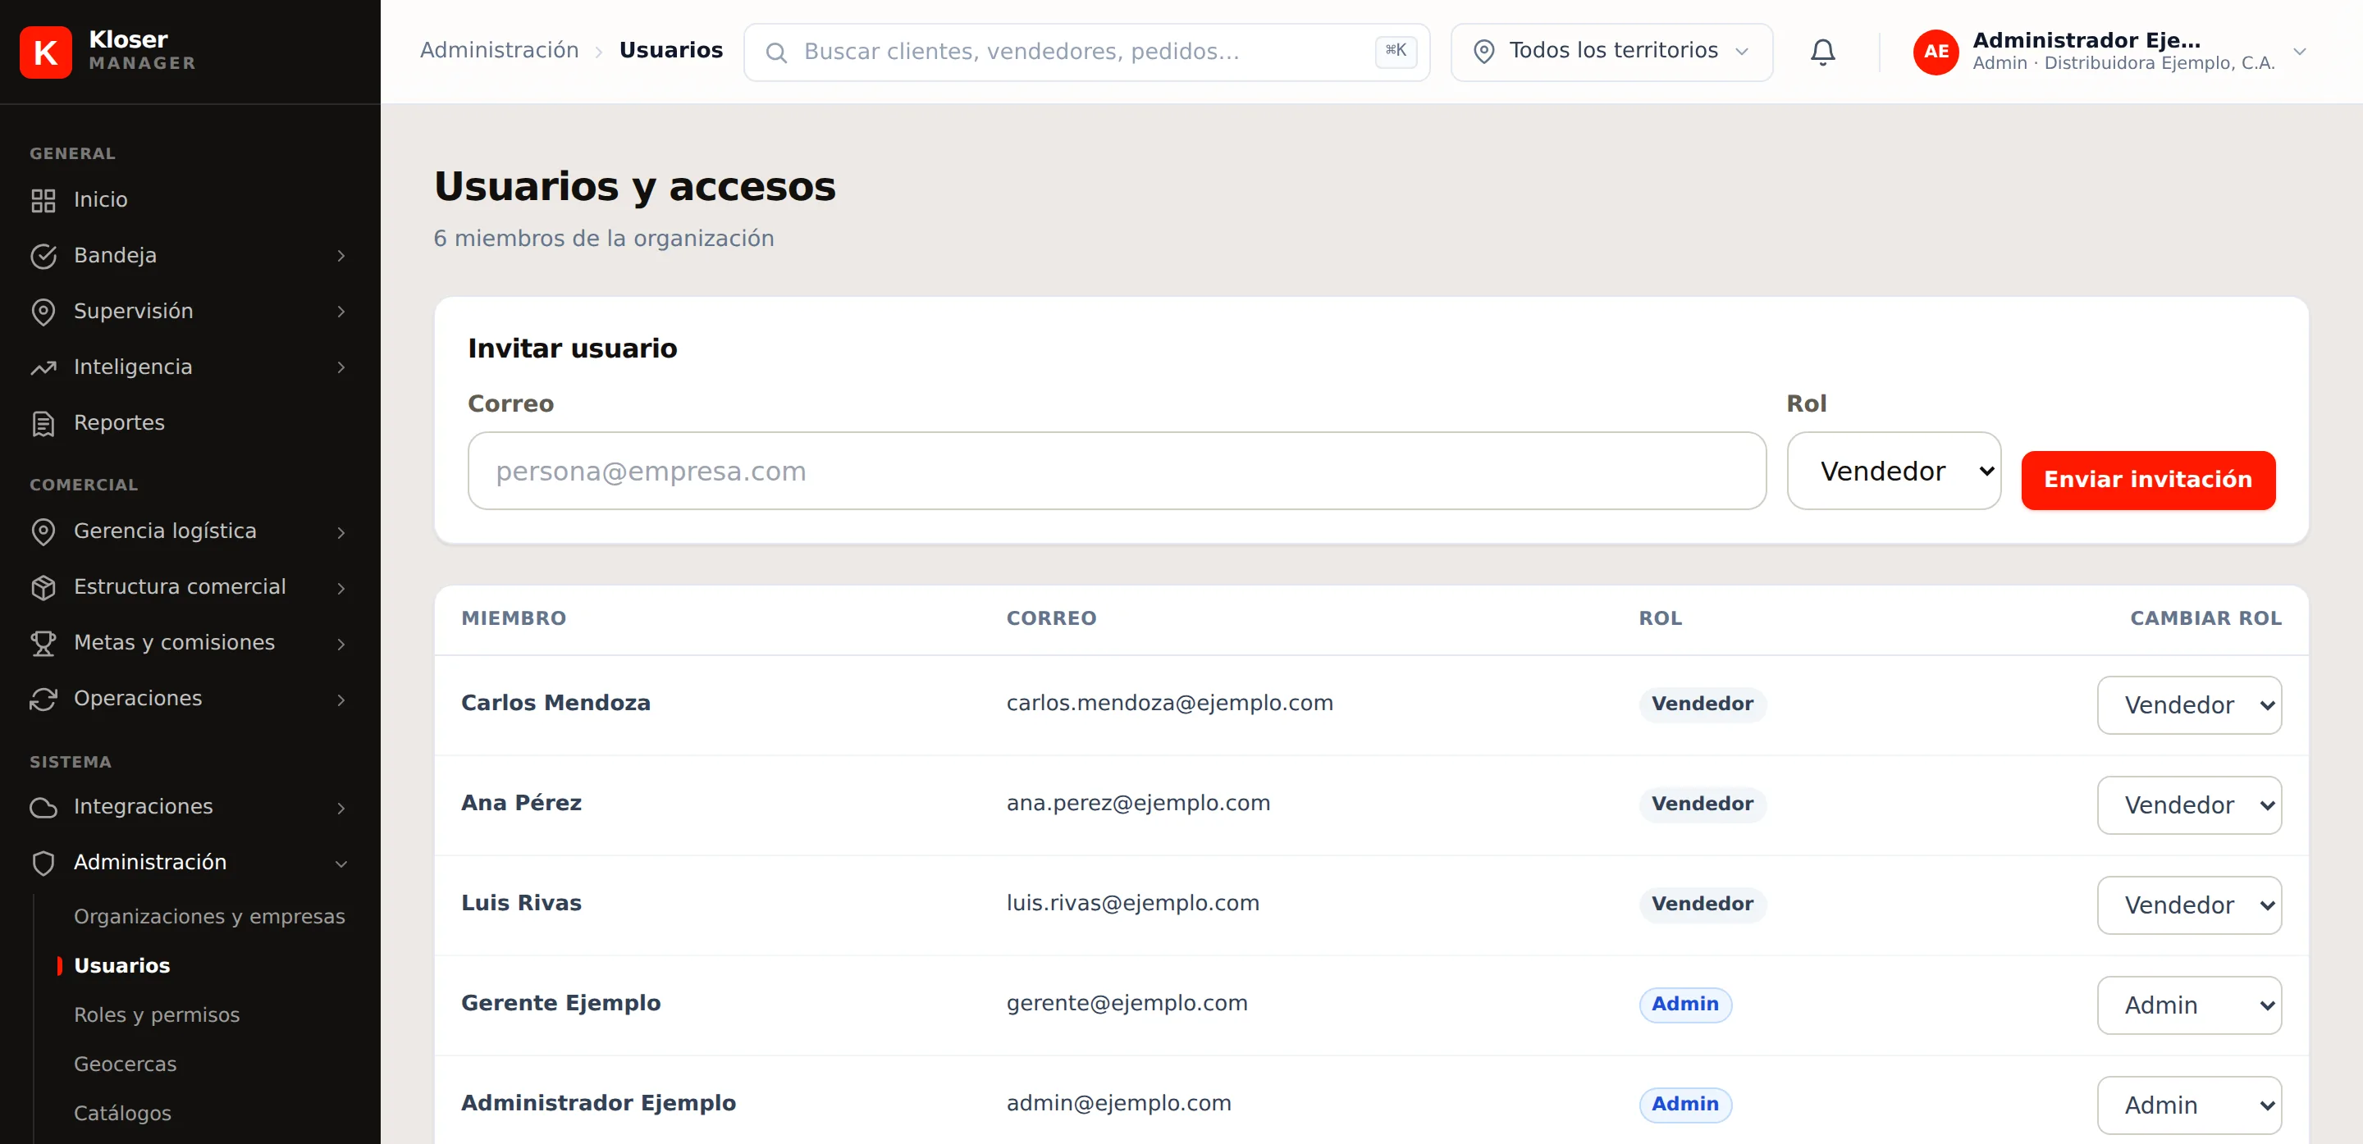2363x1144 pixels.
Task: Click the Reportes document icon
Action: [43, 423]
